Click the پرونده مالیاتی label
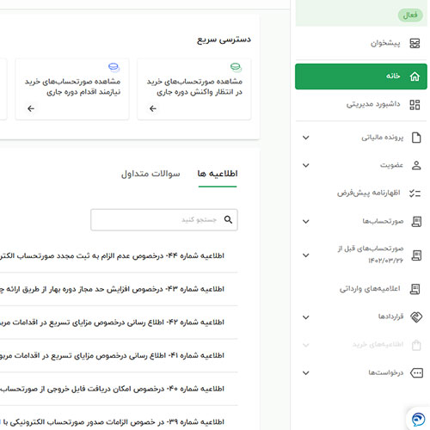The image size is (430, 430). pos(382,138)
